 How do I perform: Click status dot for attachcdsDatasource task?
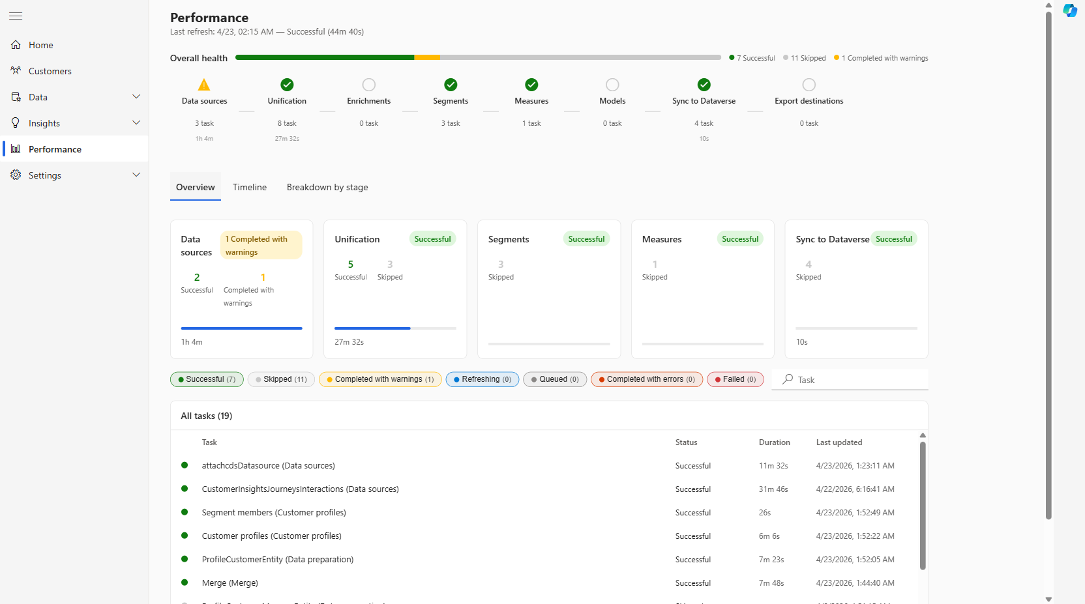coord(185,465)
